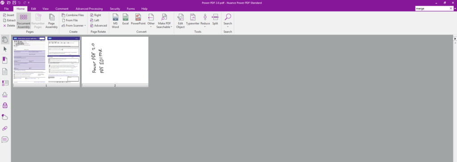457x162 pixels.
Task: Switch to the Edit tab
Action: click(x=33, y=9)
